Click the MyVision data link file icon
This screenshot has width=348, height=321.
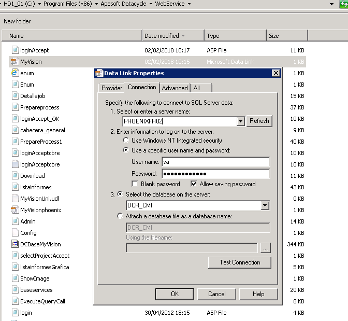tap(15, 62)
